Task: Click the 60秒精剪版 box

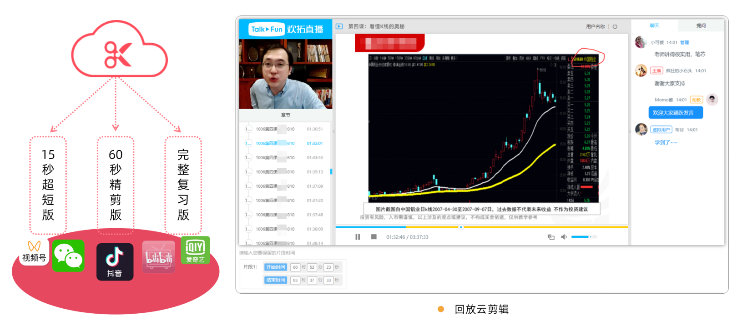Action: [x=116, y=185]
